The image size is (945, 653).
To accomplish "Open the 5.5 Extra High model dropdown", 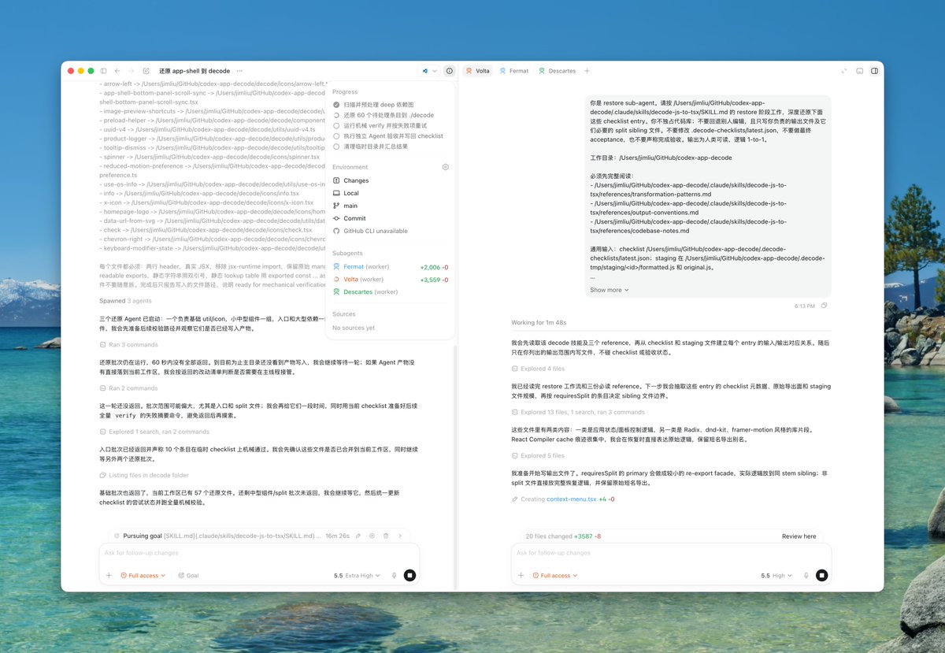I will 357,576.
